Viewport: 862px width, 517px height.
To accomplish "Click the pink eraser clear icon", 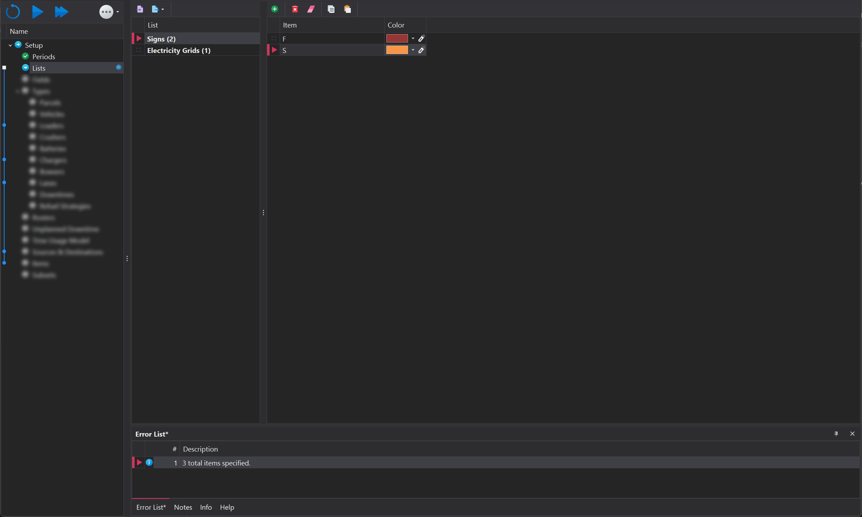I will 311,9.
